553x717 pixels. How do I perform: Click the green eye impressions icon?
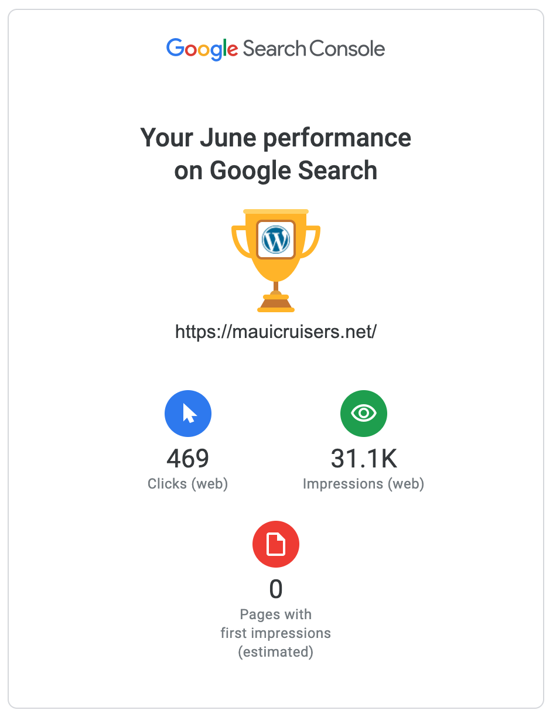(x=364, y=414)
